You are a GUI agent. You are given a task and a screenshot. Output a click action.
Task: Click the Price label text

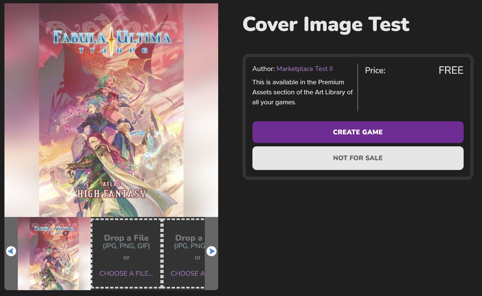[375, 70]
